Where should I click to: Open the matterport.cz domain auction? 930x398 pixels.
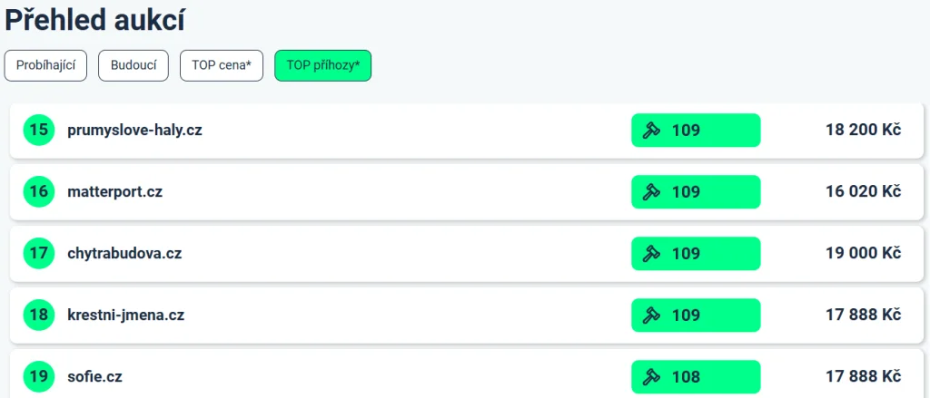coord(114,191)
